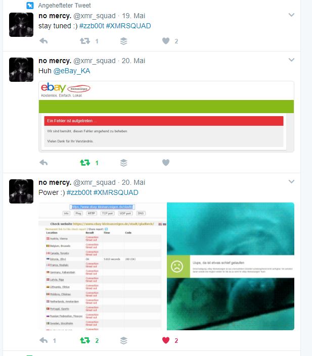312x356 pixels.
Task: Expand the chevron on the 'Power :)' tweet
Action: pyautogui.click(x=291, y=182)
